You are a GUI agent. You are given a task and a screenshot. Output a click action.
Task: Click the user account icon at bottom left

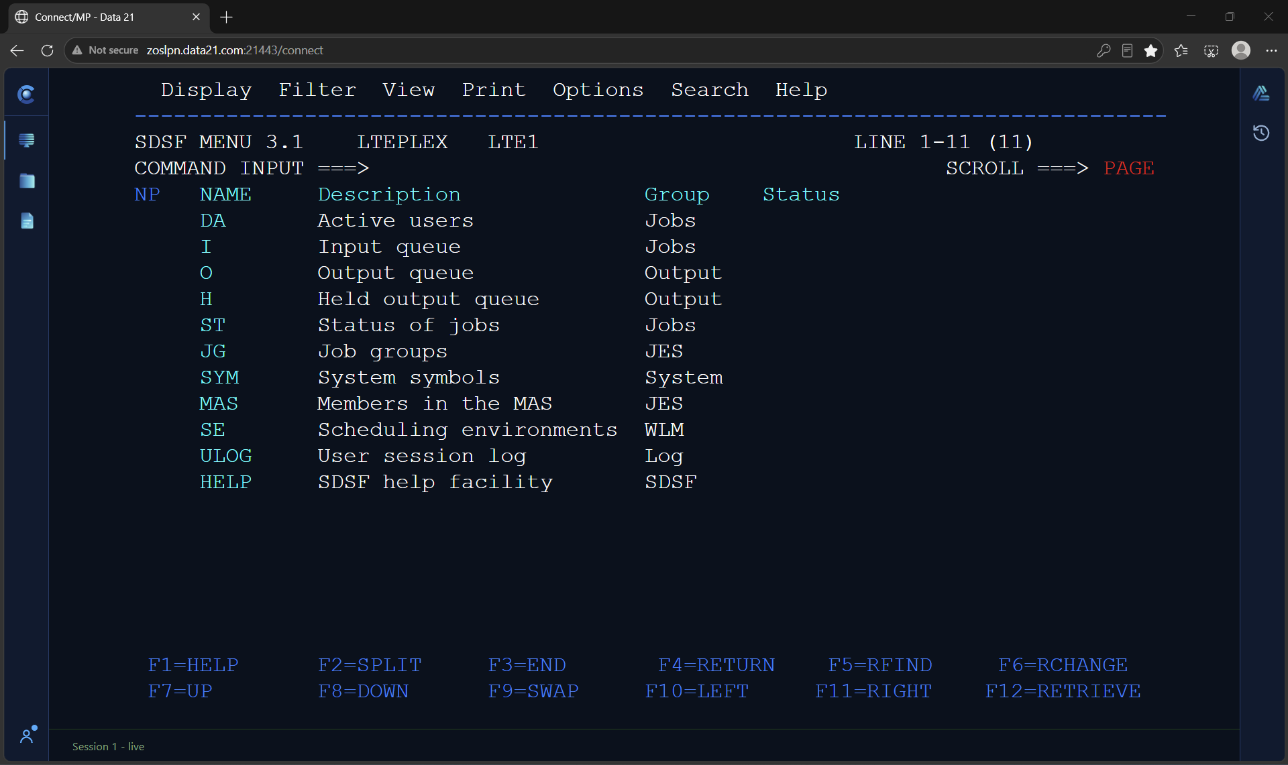(x=28, y=735)
